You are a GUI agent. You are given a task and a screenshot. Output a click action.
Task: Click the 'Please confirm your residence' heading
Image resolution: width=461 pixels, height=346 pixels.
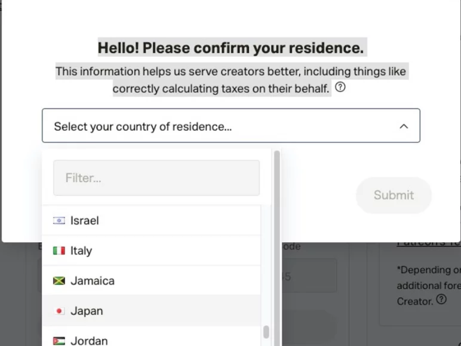(230, 48)
